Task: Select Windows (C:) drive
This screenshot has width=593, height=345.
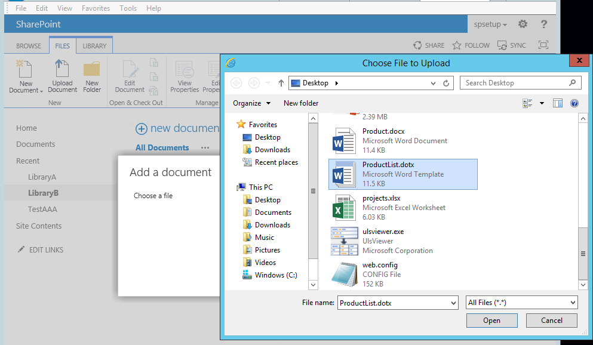Action: (270, 275)
